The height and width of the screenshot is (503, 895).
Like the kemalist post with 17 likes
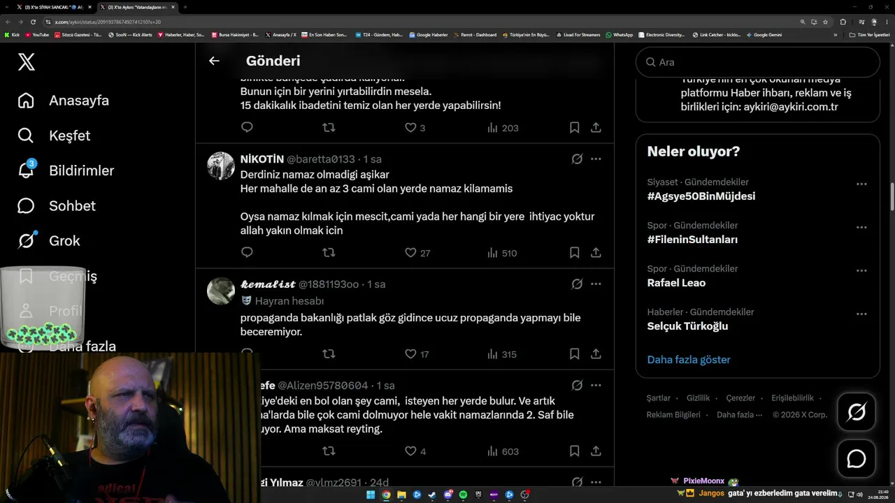coord(417,354)
